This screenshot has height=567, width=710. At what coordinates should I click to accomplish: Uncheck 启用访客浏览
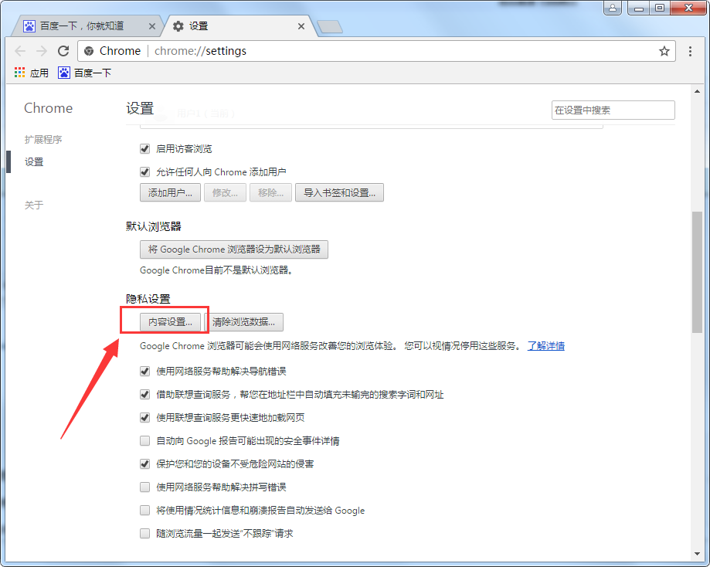(144, 148)
